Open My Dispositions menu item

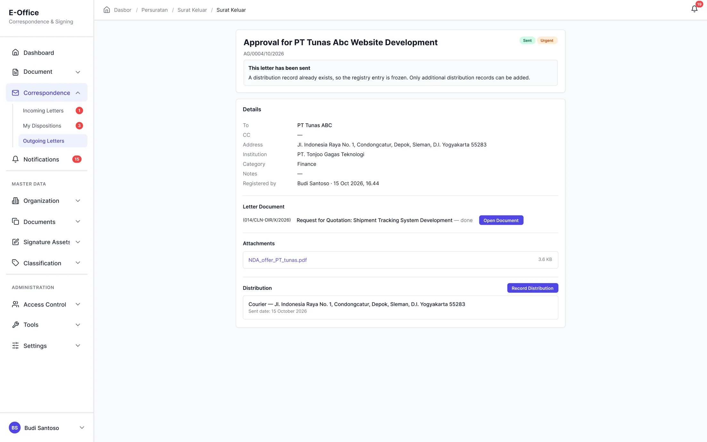click(53, 126)
